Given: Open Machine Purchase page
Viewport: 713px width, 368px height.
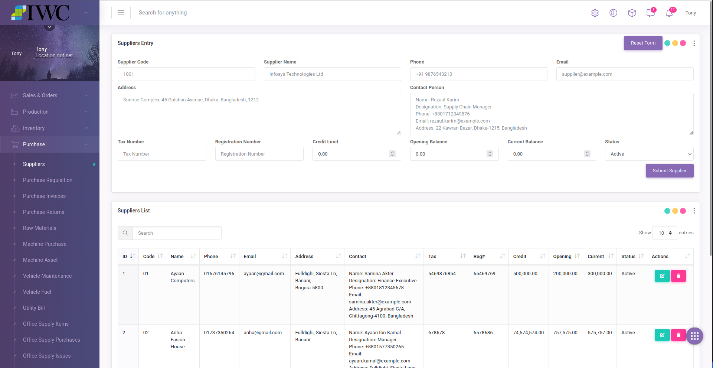Looking at the screenshot, I should (45, 244).
